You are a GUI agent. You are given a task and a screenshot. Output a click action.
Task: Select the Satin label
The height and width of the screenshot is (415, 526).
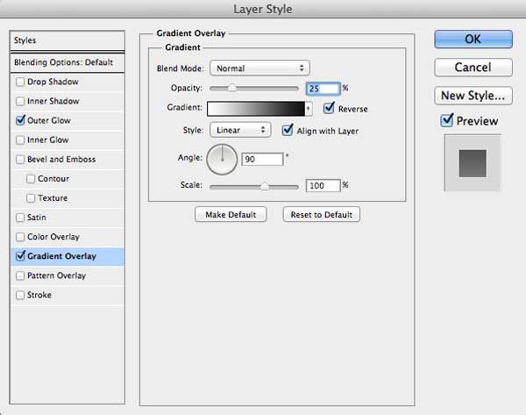pos(37,218)
